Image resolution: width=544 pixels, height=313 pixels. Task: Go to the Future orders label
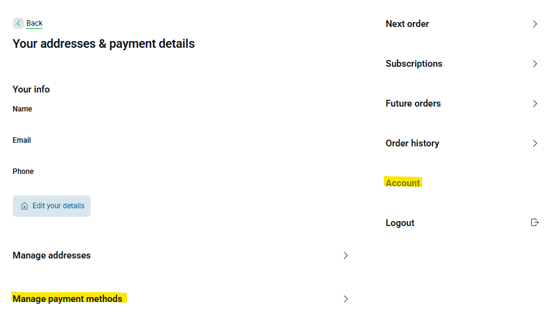click(x=414, y=104)
